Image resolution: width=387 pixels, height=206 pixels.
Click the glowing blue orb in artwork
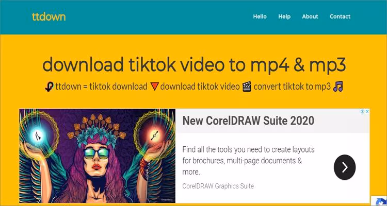click(x=38, y=134)
